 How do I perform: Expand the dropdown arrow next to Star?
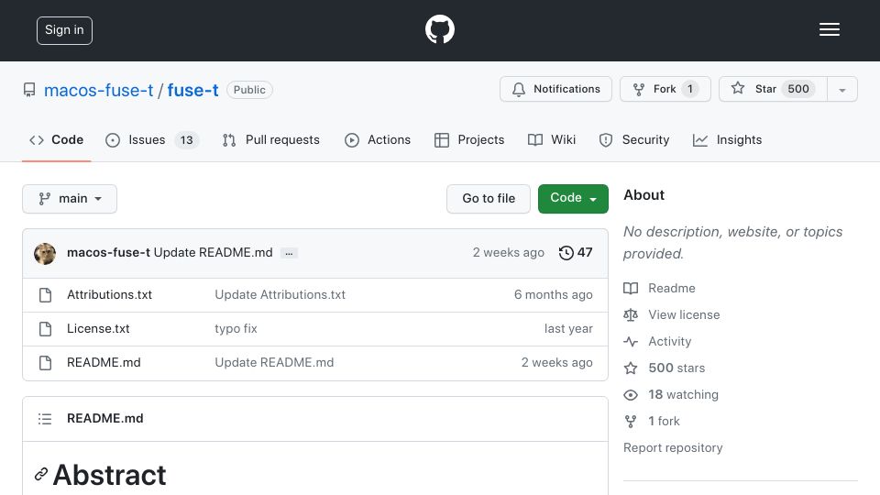pos(841,90)
